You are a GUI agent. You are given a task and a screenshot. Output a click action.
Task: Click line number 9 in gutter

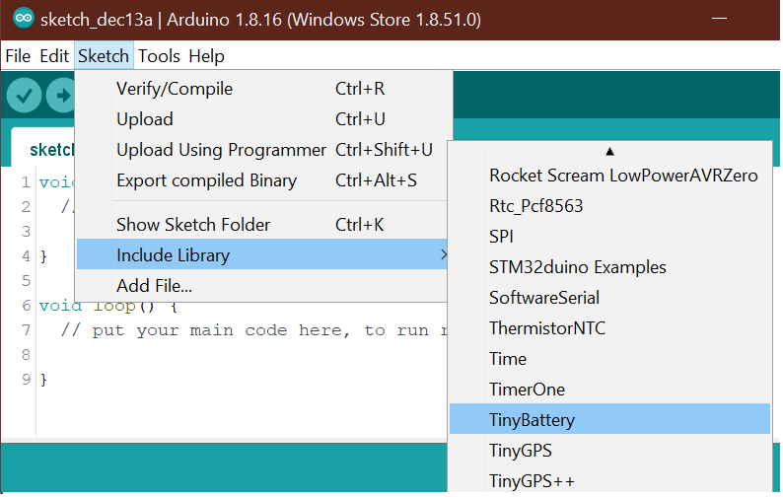(27, 379)
